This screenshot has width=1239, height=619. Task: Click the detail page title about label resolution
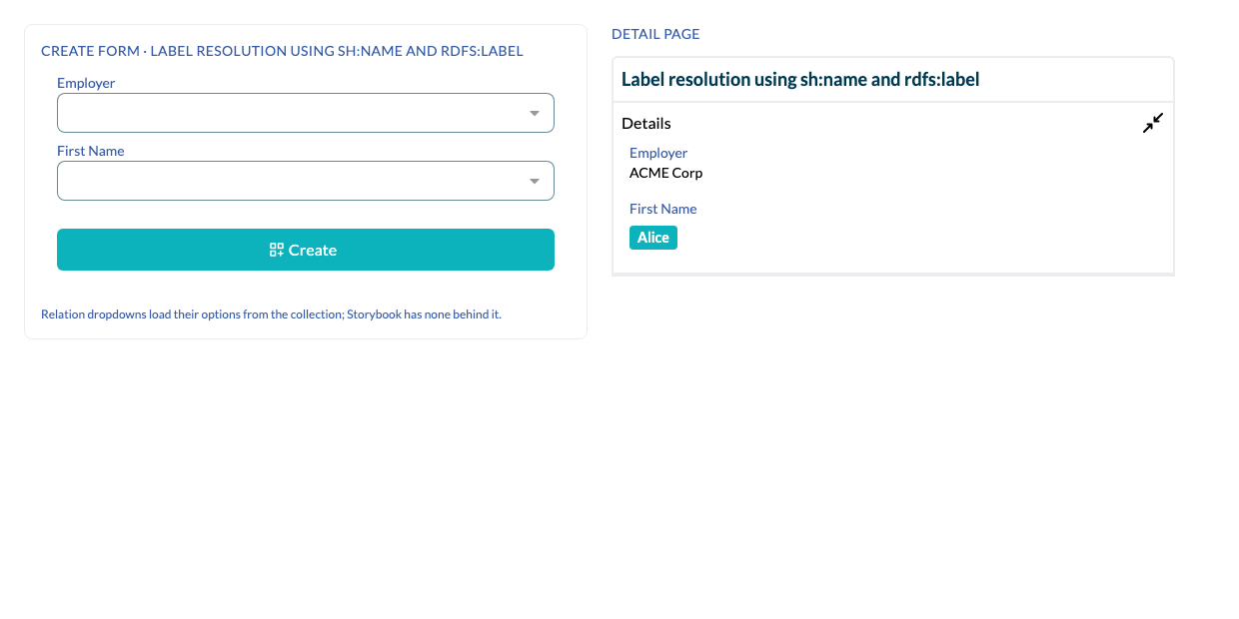(800, 80)
